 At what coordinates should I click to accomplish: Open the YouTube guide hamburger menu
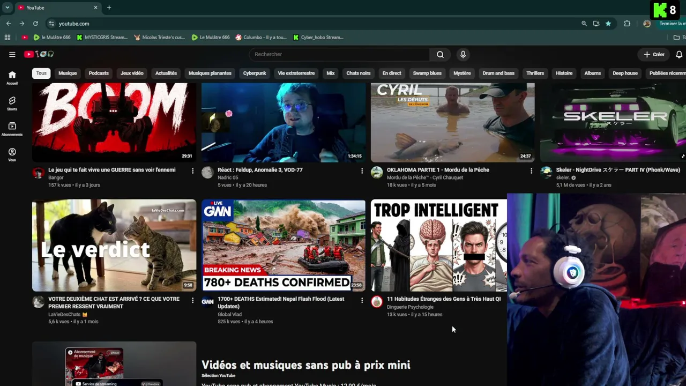(x=12, y=54)
